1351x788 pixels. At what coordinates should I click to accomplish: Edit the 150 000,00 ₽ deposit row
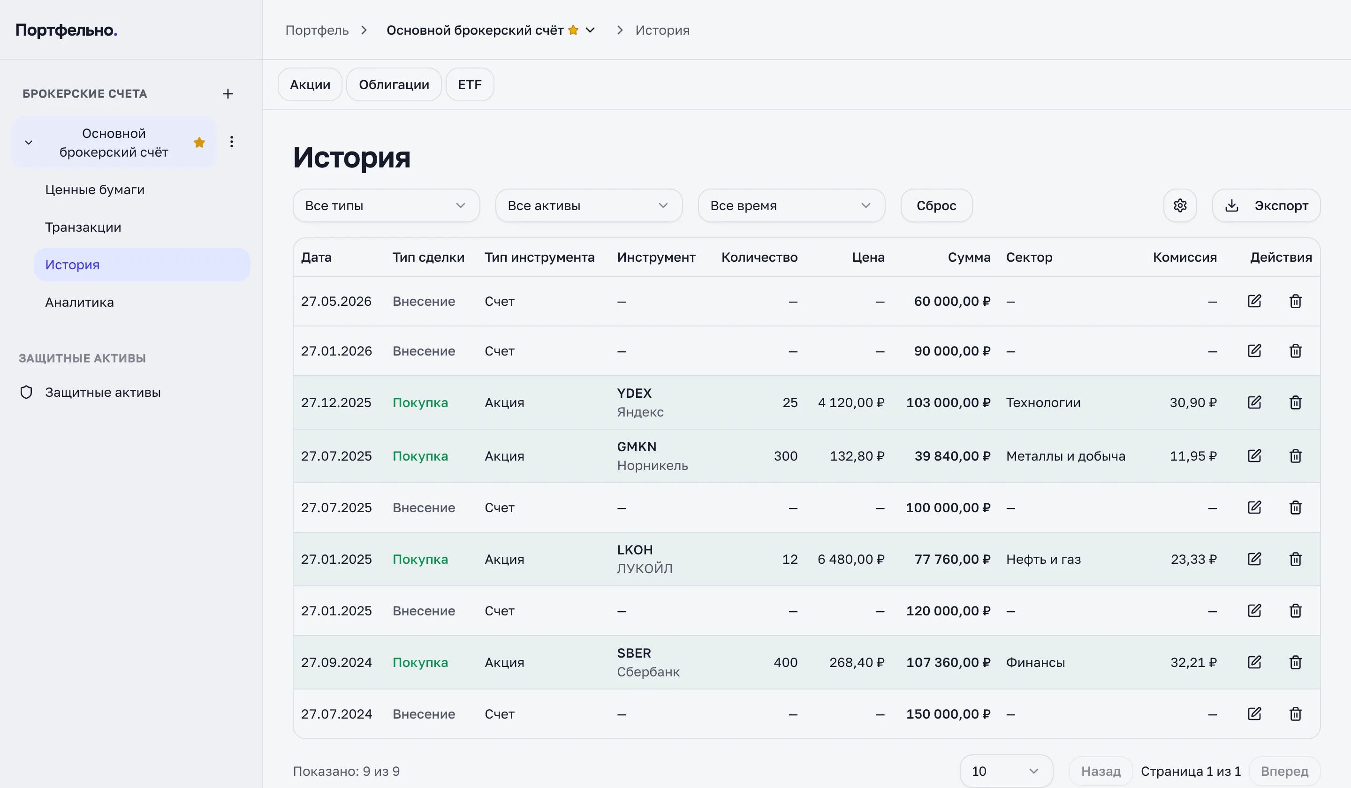coord(1254,713)
